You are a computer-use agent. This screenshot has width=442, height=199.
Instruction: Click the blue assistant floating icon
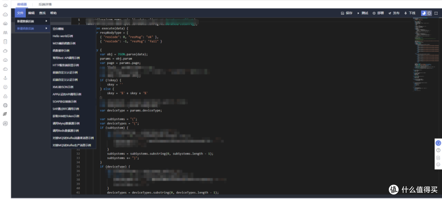(x=438, y=143)
